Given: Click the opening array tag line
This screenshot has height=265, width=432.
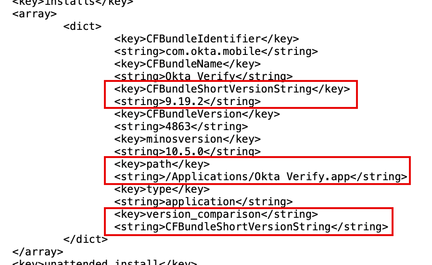Looking at the screenshot, I should point(34,13).
